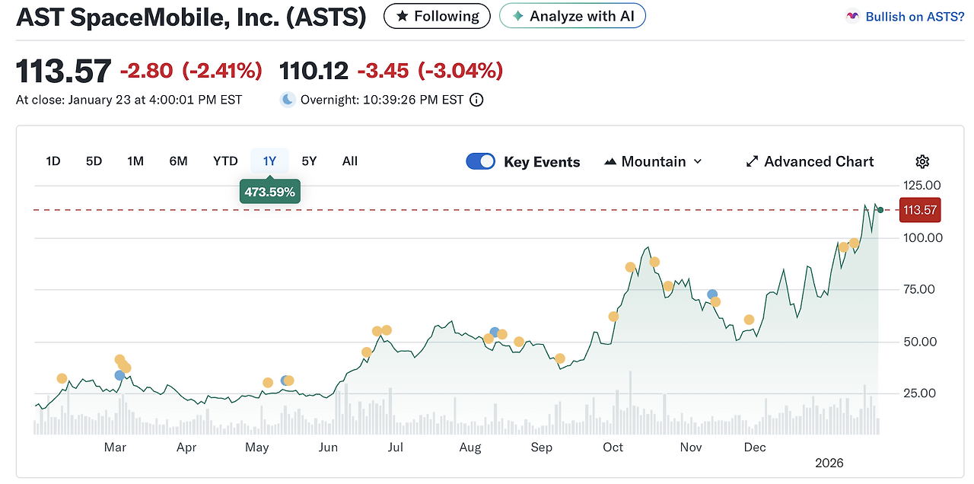Viewport: 974px width, 484px height.
Task: Select the All range tab
Action: tap(350, 161)
